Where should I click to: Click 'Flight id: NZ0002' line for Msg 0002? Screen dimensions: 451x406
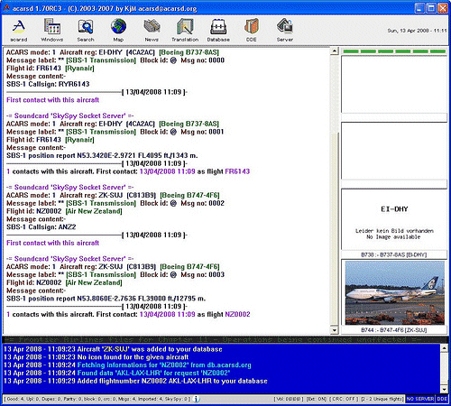click(x=64, y=211)
